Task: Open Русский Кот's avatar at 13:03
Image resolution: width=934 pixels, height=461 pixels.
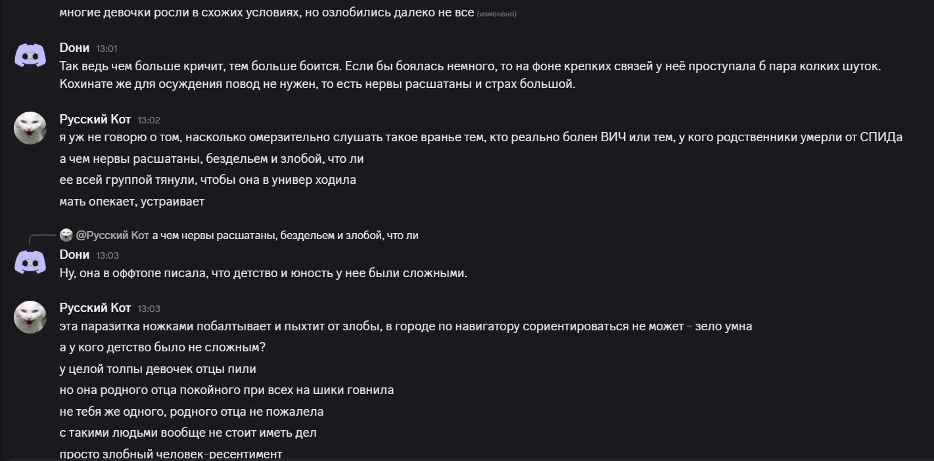Action: (x=30, y=317)
